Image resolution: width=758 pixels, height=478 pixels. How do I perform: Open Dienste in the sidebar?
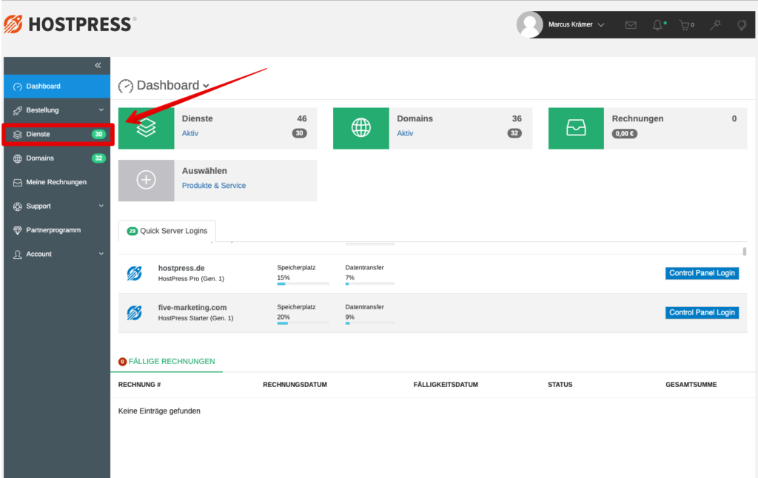click(x=57, y=135)
